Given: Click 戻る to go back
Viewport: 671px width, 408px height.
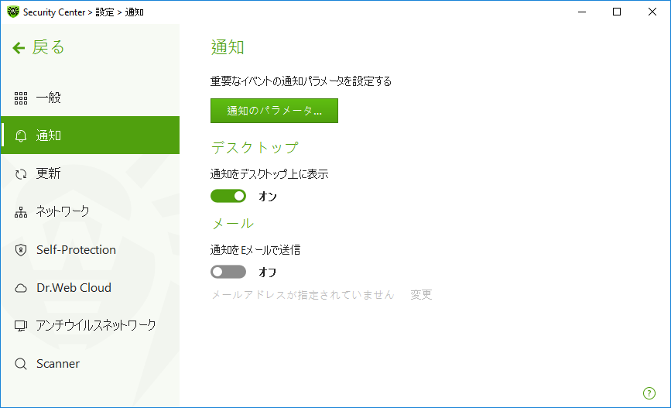Looking at the screenshot, I should click(48, 47).
